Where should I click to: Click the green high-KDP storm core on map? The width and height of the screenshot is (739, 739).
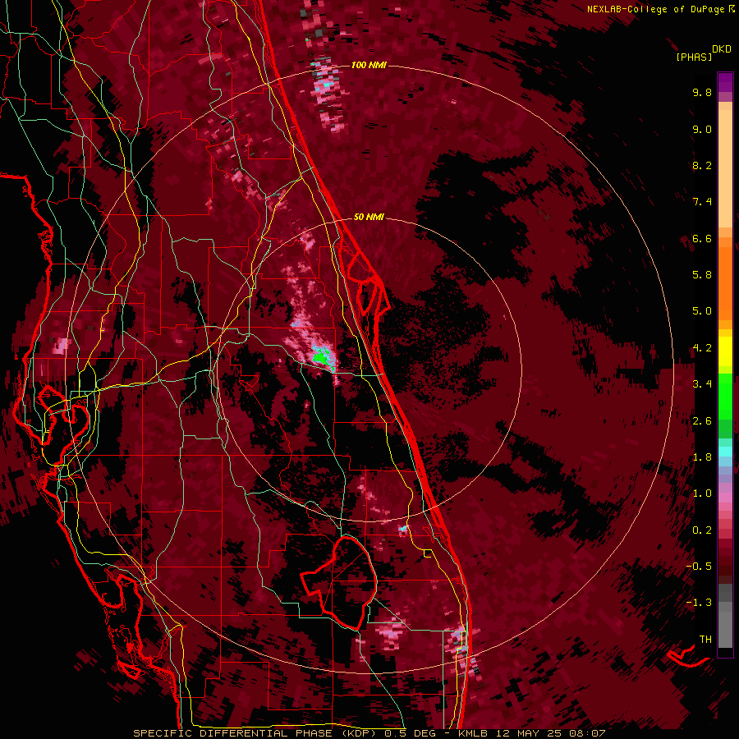[x=321, y=356]
